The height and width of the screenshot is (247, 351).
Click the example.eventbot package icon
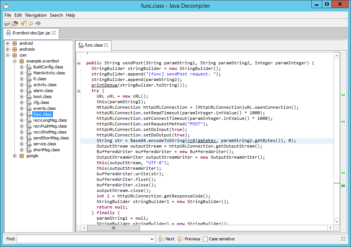click(x=22, y=61)
